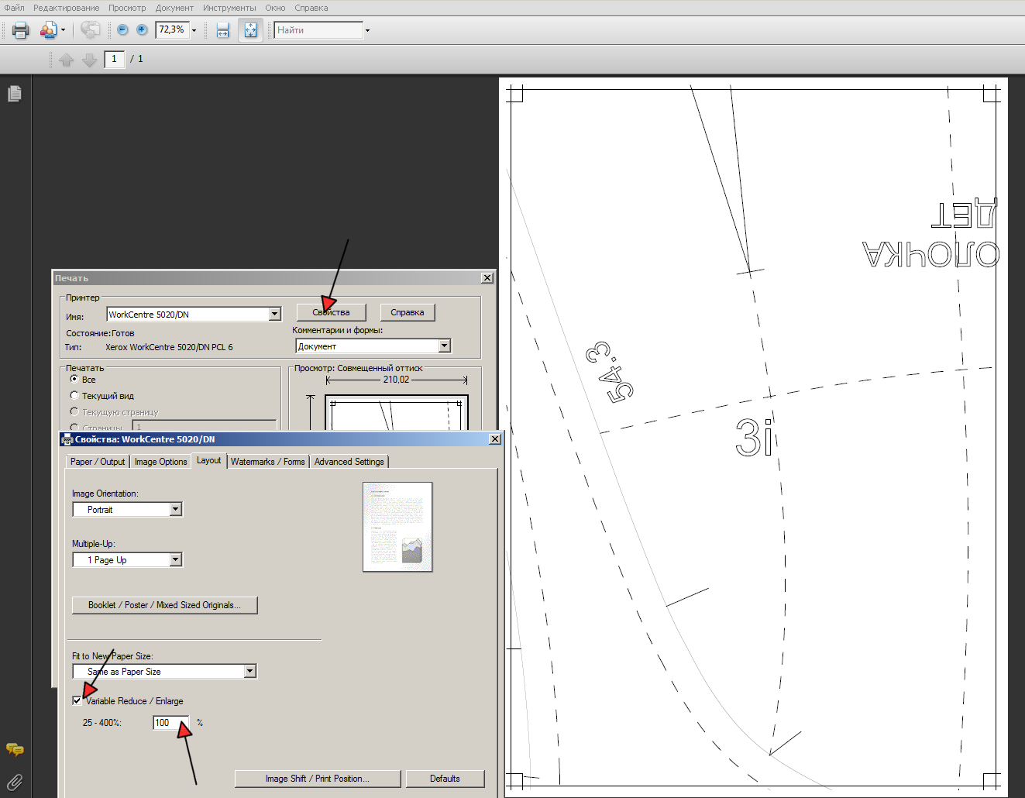Click the 'Свойства' printer properties button
The height and width of the screenshot is (798, 1025).
(331, 312)
